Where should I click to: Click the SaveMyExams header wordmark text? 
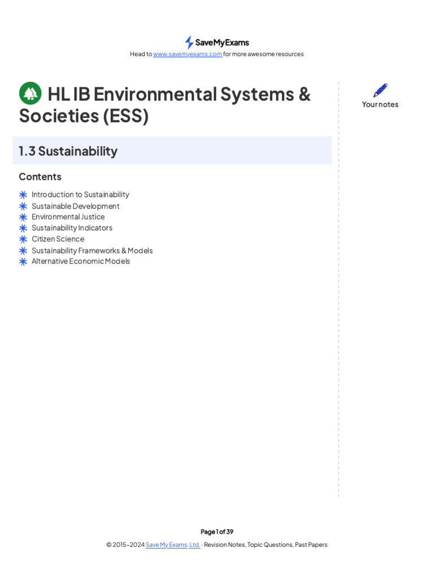(222, 42)
